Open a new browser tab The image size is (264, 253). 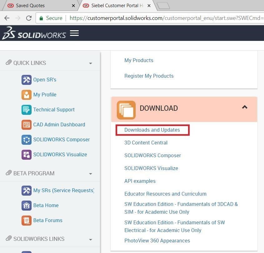tap(163, 6)
